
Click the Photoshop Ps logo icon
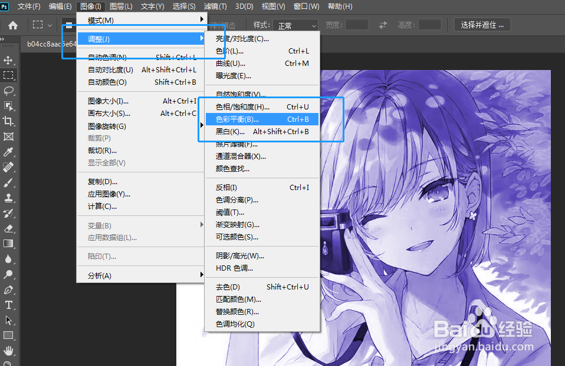pos(4,6)
